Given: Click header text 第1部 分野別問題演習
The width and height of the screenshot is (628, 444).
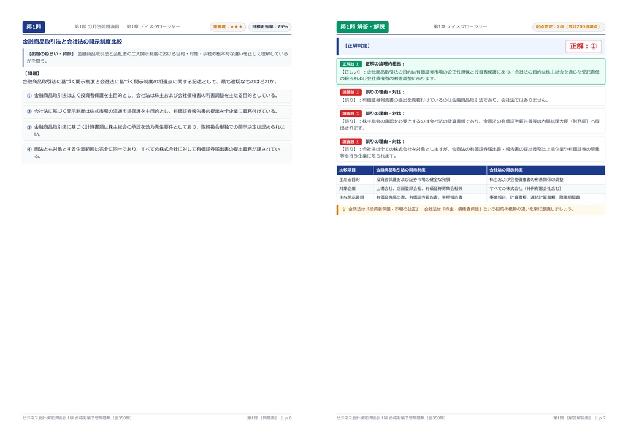Looking at the screenshot, I should [x=97, y=26].
